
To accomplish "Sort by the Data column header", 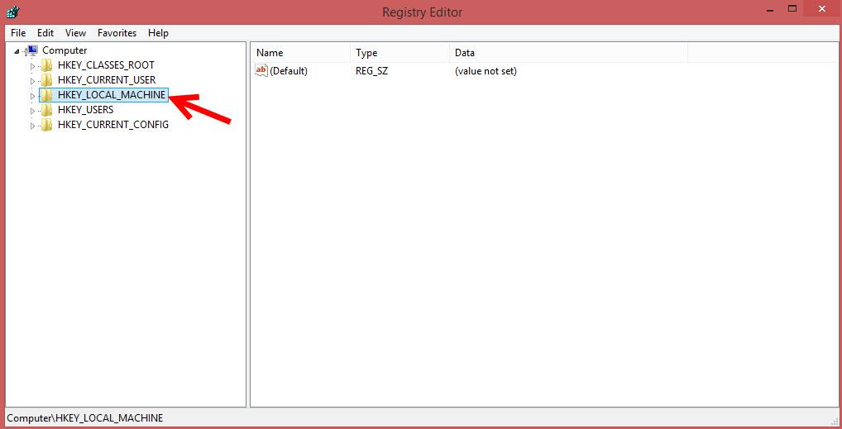I will (569, 53).
